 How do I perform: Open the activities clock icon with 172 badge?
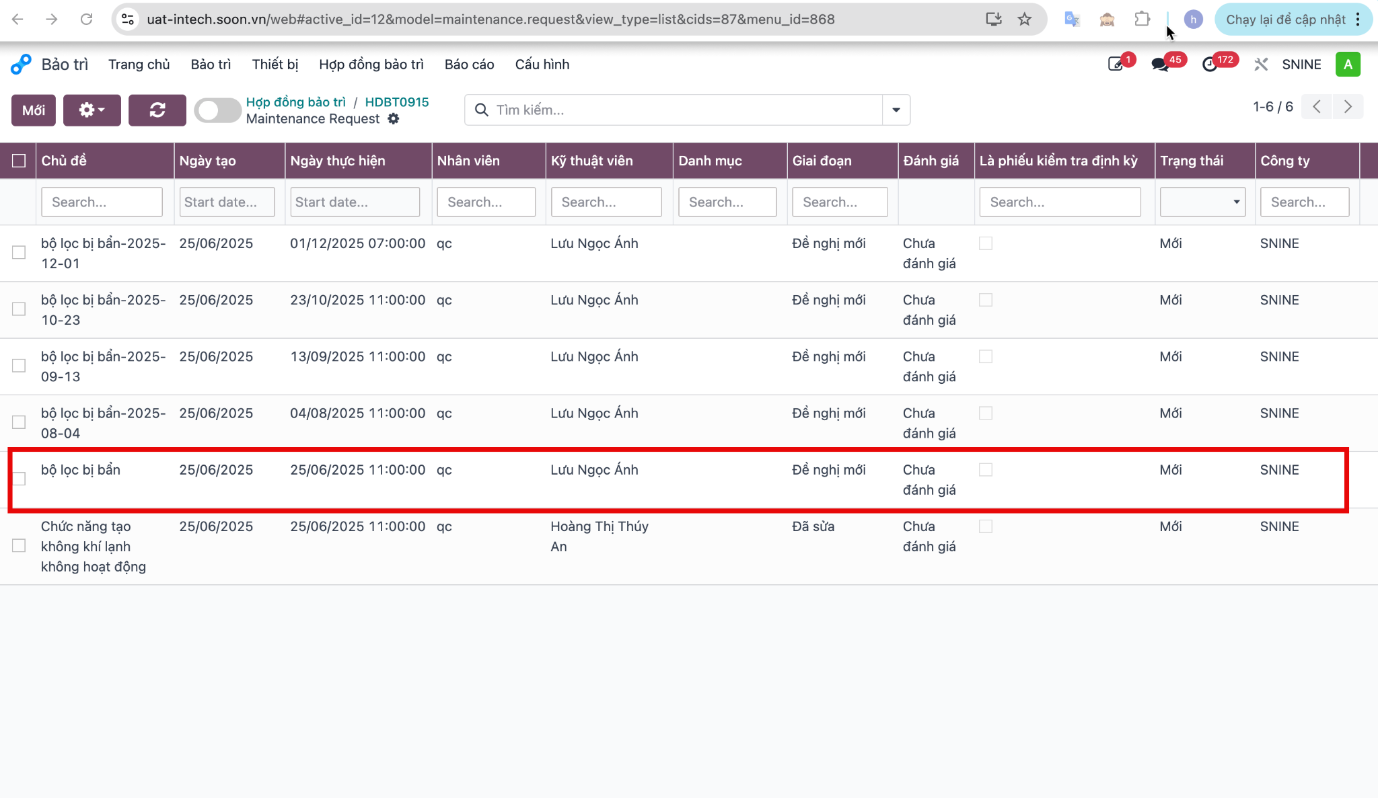coord(1210,65)
